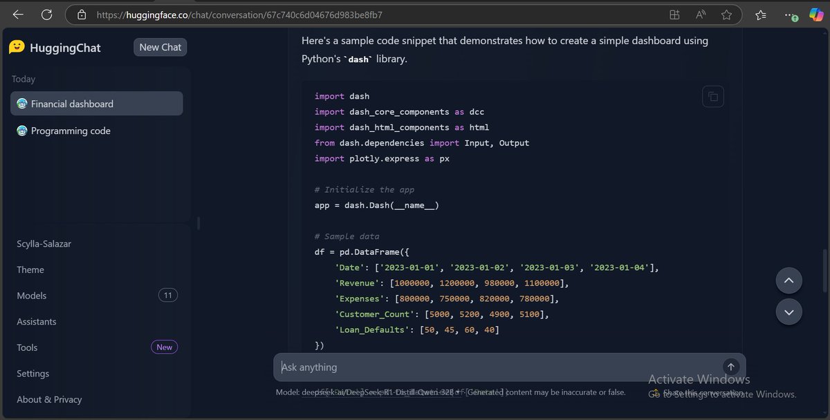Open the Financial dashboard conversation
The width and height of the screenshot is (830, 420).
pos(97,104)
